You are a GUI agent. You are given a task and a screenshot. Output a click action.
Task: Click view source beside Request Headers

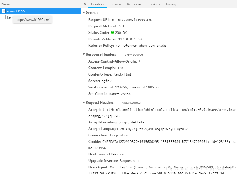point(131,103)
